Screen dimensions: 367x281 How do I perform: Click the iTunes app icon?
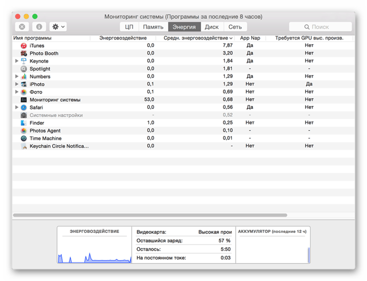[x=24, y=45]
